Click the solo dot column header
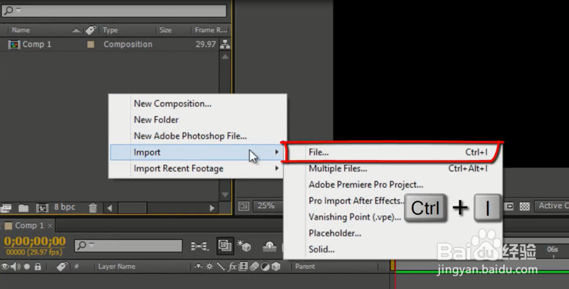 click(x=27, y=266)
